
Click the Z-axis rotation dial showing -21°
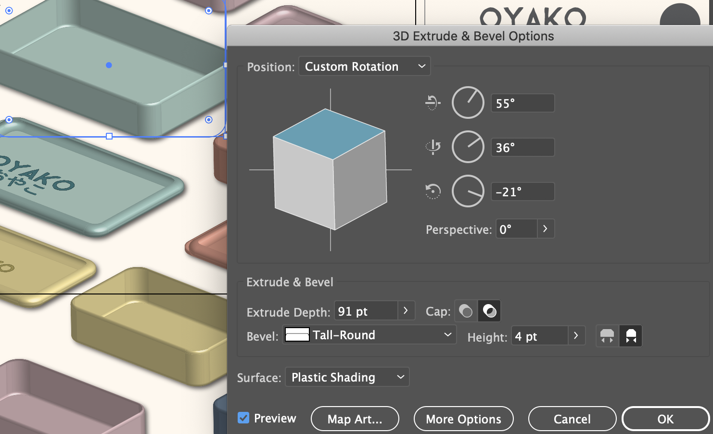pos(468,191)
